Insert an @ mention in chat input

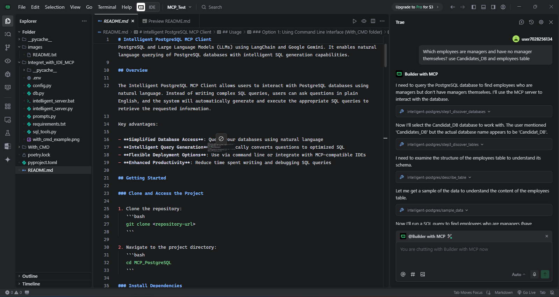403,274
